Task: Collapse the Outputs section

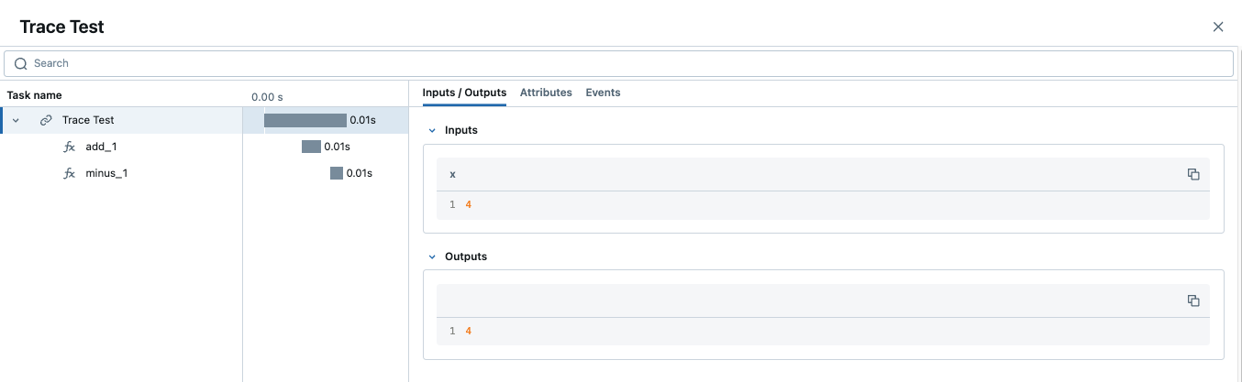Action: pyautogui.click(x=432, y=257)
